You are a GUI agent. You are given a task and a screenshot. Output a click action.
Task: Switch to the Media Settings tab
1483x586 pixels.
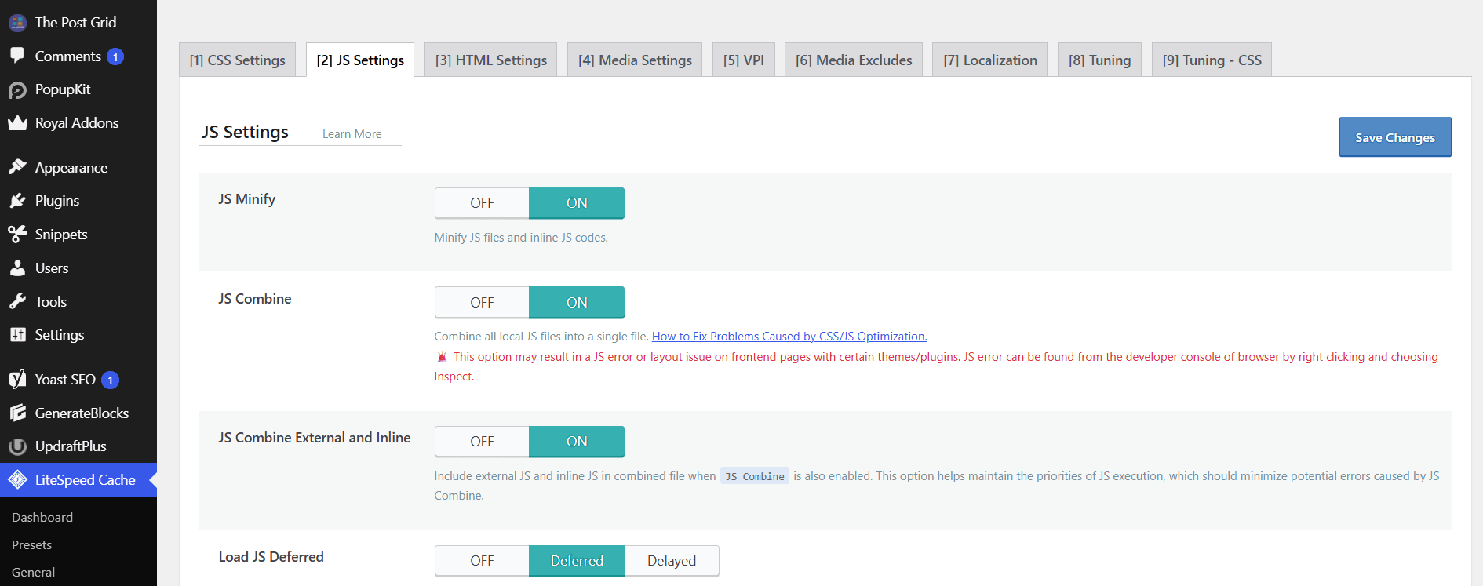[635, 60]
